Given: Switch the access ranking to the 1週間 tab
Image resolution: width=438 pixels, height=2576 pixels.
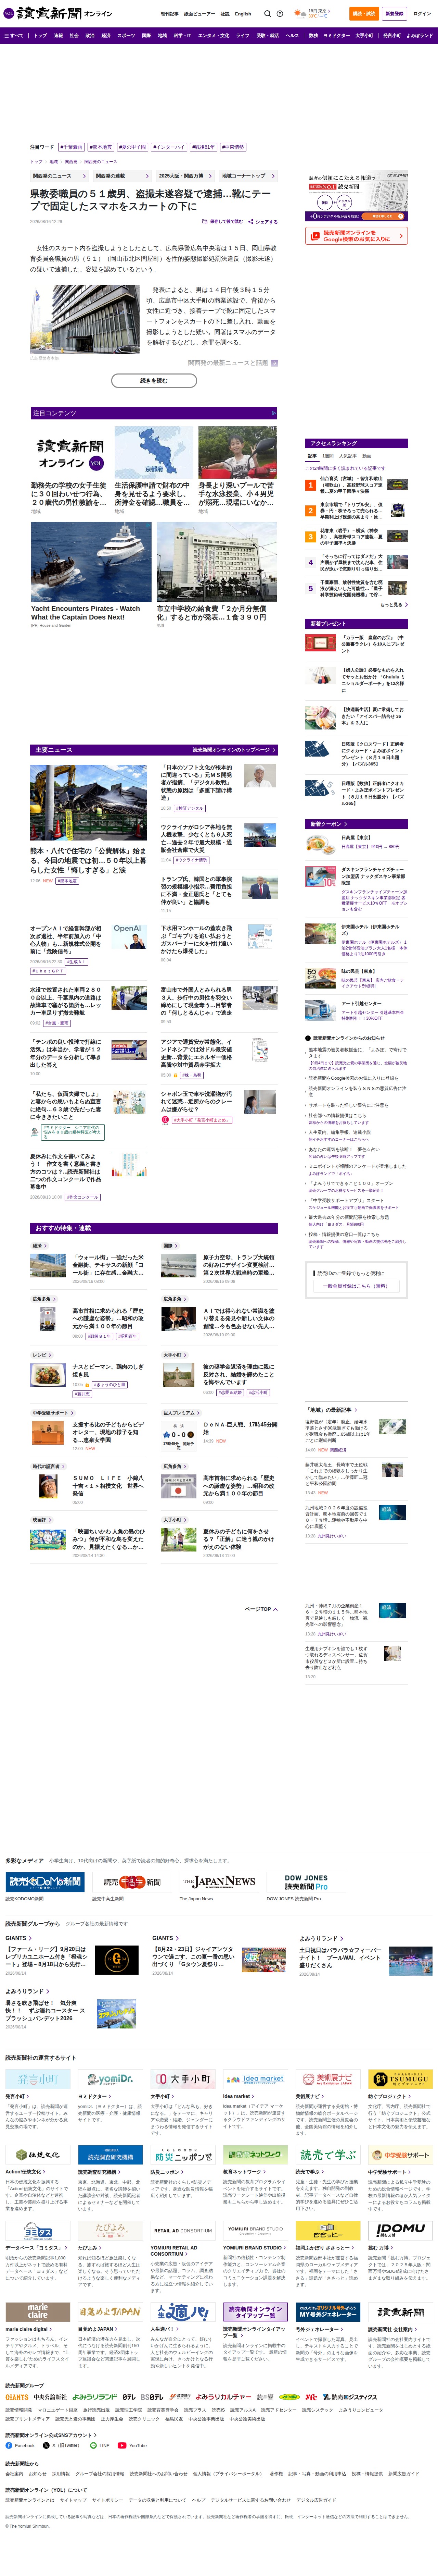Looking at the screenshot, I should 328,456.
